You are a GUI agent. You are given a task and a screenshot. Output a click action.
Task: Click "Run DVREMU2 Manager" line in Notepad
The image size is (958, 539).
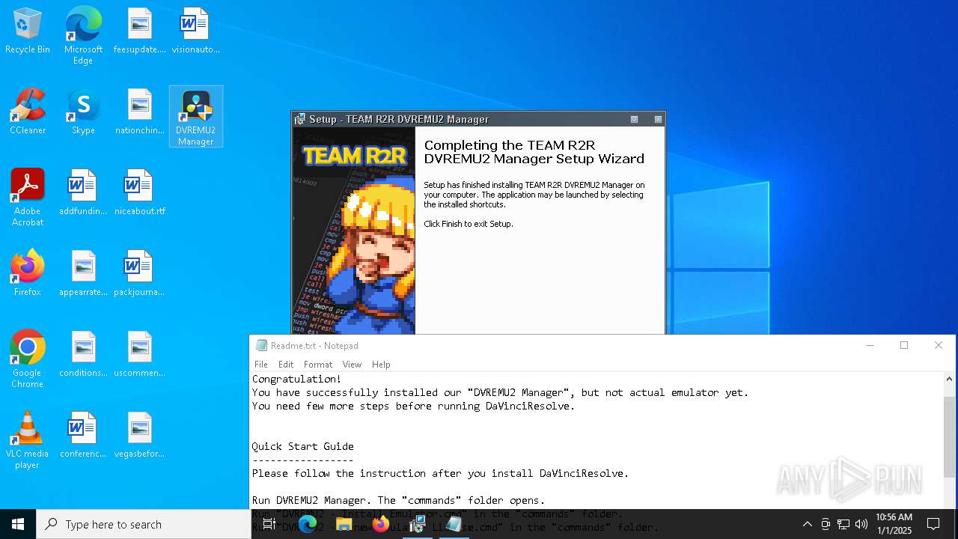[398, 500]
